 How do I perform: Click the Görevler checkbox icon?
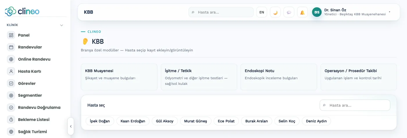[x=11, y=83]
